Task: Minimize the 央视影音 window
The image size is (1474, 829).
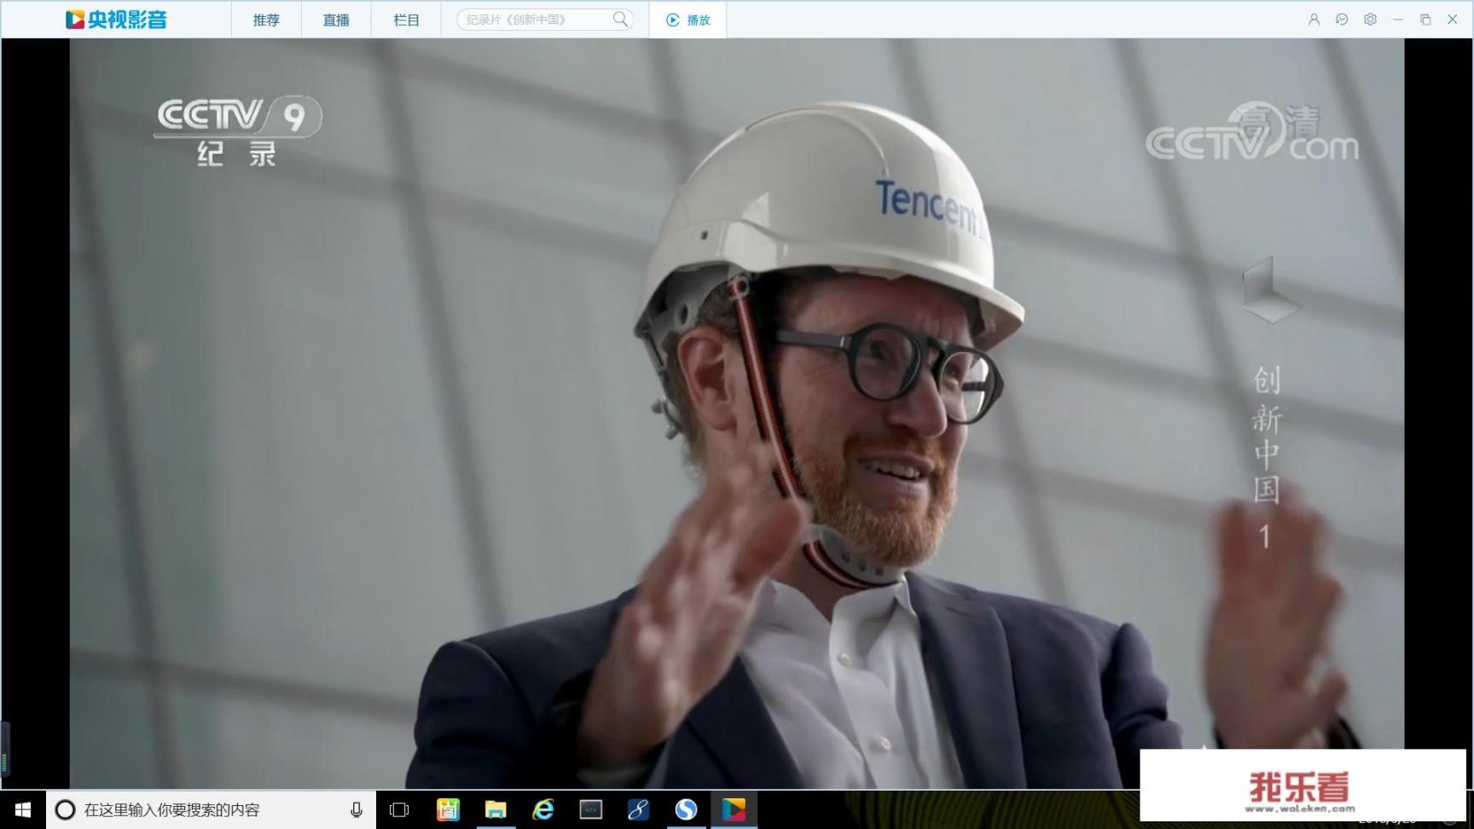Action: 1397,19
